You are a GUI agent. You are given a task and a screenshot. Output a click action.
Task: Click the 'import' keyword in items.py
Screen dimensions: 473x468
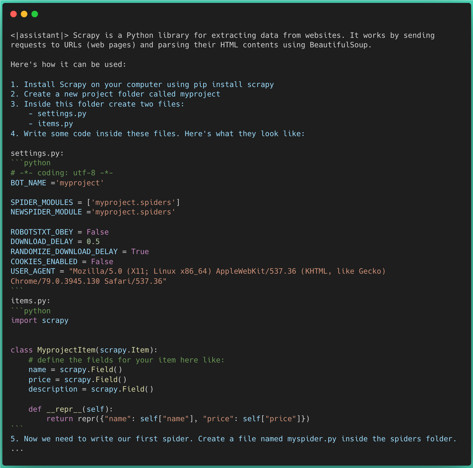pyautogui.click(x=24, y=320)
